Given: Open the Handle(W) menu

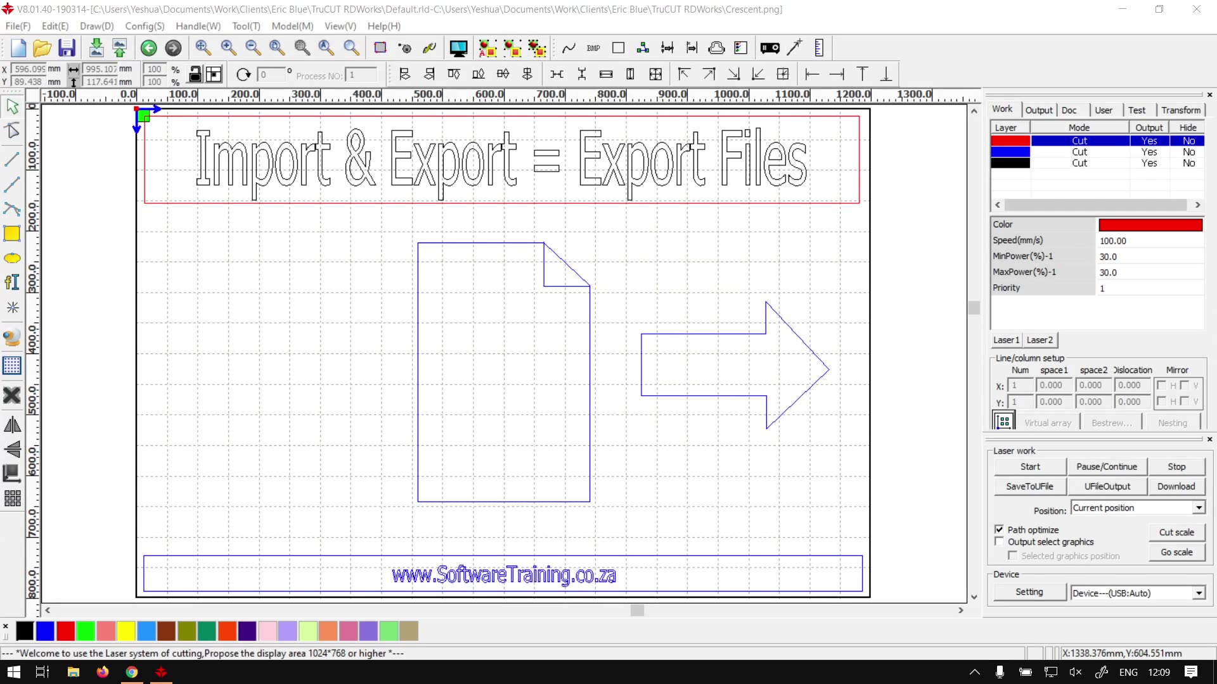Looking at the screenshot, I should tap(198, 26).
